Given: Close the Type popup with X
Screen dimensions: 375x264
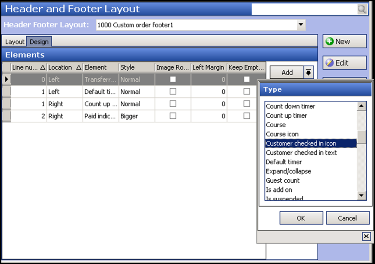Looking at the screenshot, I should point(366,236).
